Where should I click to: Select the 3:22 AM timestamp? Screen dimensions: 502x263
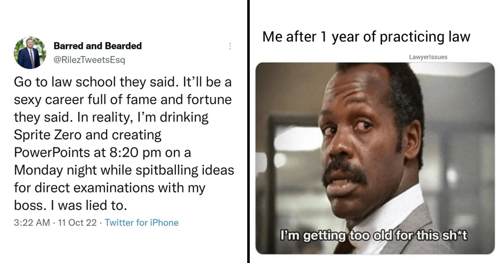pos(32,223)
